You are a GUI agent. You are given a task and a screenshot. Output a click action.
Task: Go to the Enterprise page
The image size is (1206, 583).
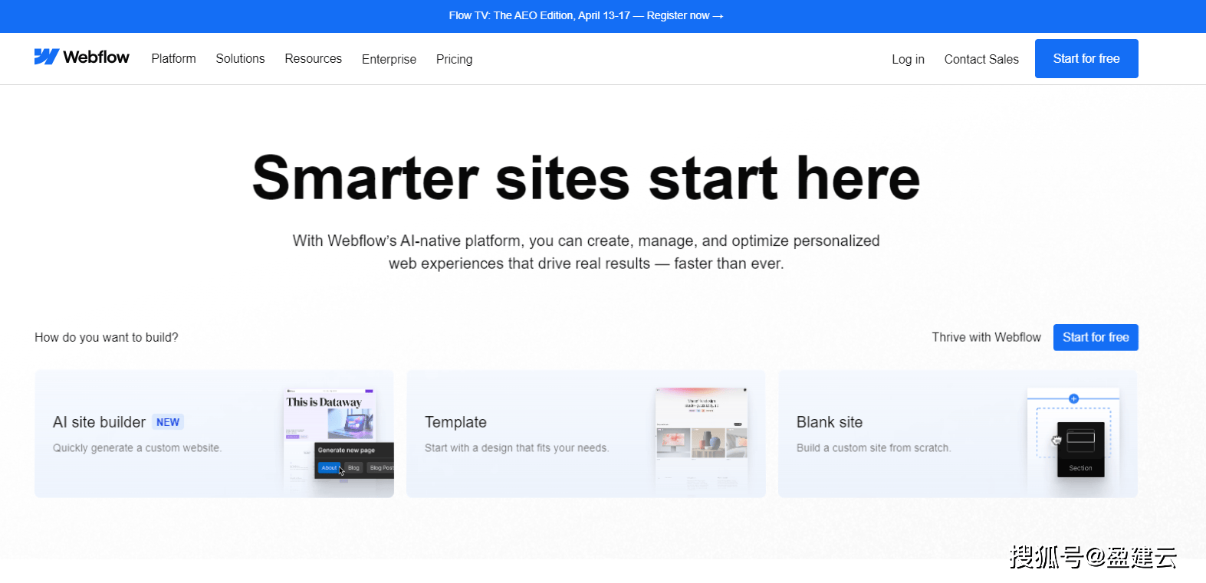pos(389,59)
